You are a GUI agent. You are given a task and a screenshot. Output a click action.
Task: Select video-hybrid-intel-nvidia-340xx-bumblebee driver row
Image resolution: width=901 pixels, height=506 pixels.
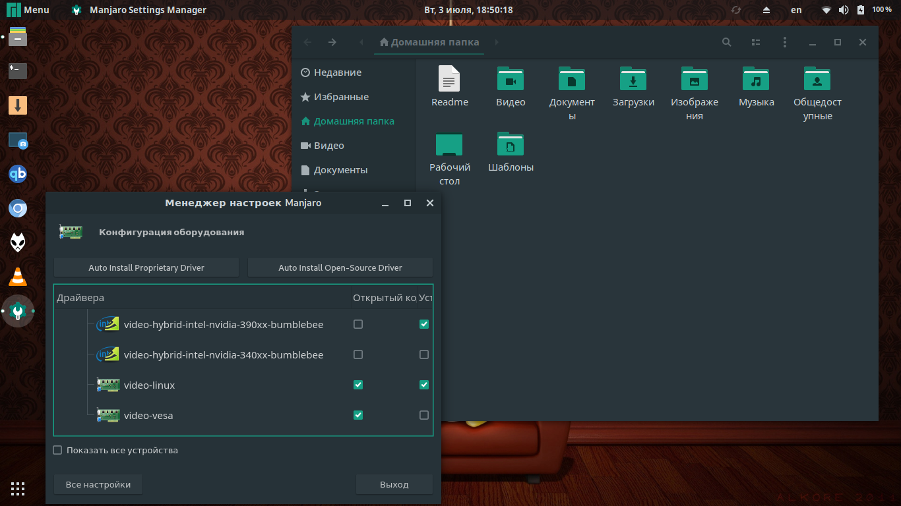[x=243, y=354]
